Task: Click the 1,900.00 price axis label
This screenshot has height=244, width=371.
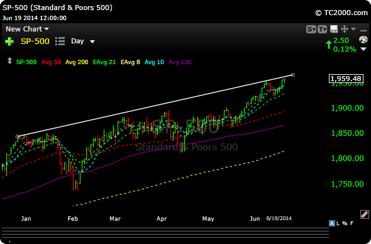Action: (347, 108)
